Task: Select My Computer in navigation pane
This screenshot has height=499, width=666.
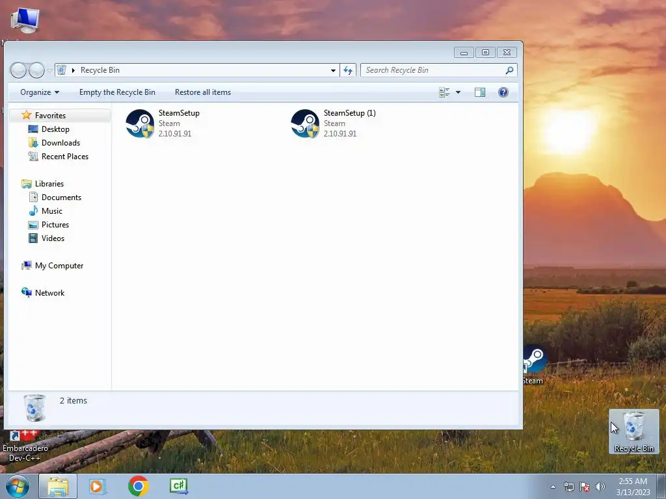Action: [x=59, y=266]
